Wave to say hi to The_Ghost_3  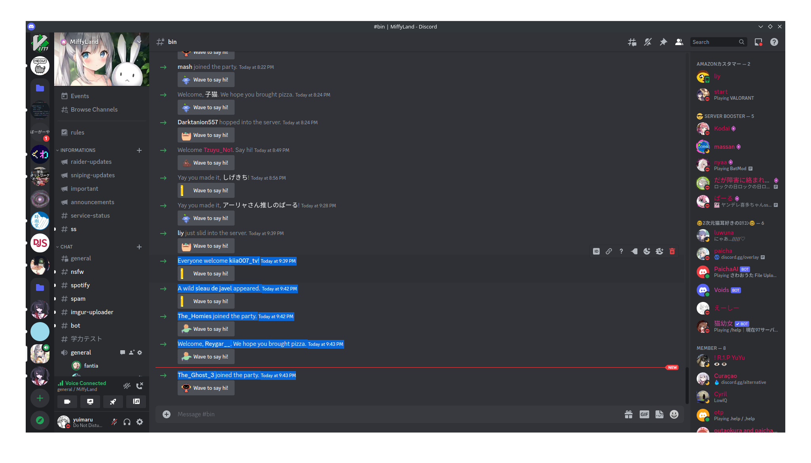pos(206,388)
